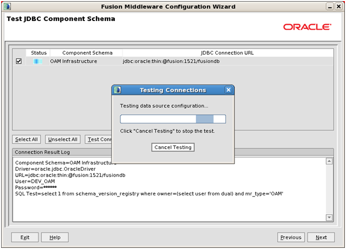
Task: Click the Component Schema column header
Action: coord(87,53)
